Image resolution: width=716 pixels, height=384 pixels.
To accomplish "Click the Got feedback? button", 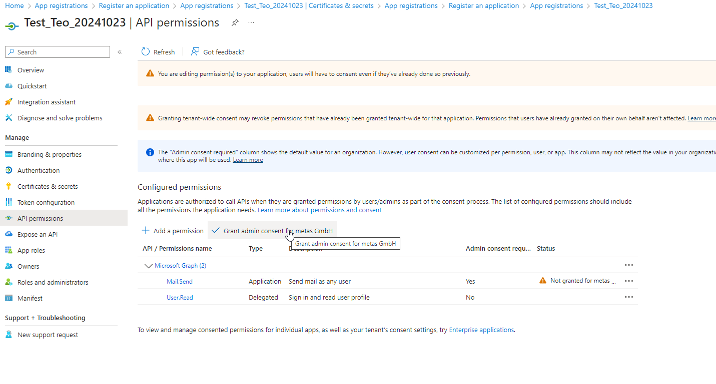I will (x=218, y=52).
